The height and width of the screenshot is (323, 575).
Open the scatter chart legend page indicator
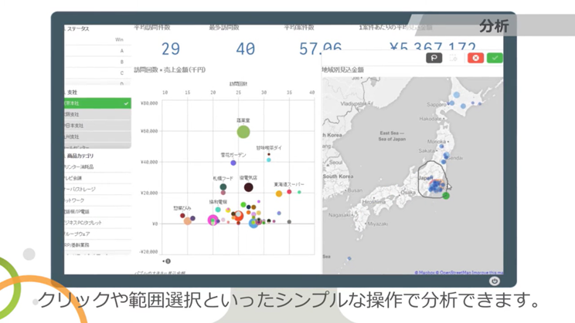click(x=167, y=261)
